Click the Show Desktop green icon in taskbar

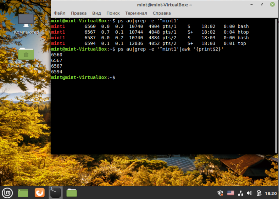pos(23,193)
